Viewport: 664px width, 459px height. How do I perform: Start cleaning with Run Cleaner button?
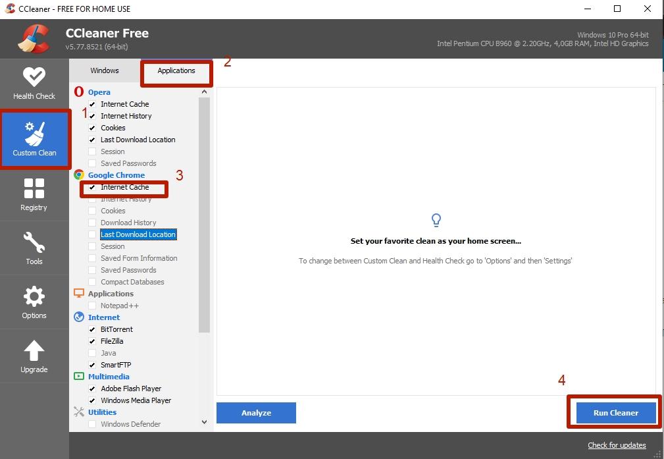click(x=616, y=413)
